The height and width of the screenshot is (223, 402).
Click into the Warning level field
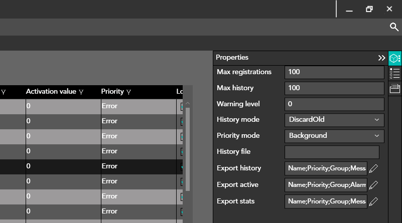[334, 104]
